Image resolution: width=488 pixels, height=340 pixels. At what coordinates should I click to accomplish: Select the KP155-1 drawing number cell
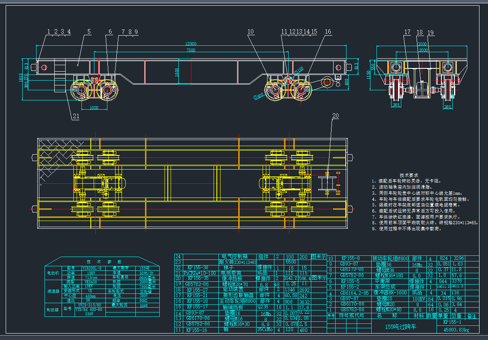coord(455,323)
